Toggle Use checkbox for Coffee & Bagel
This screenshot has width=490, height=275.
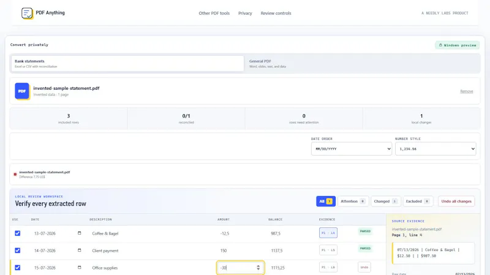18,233
